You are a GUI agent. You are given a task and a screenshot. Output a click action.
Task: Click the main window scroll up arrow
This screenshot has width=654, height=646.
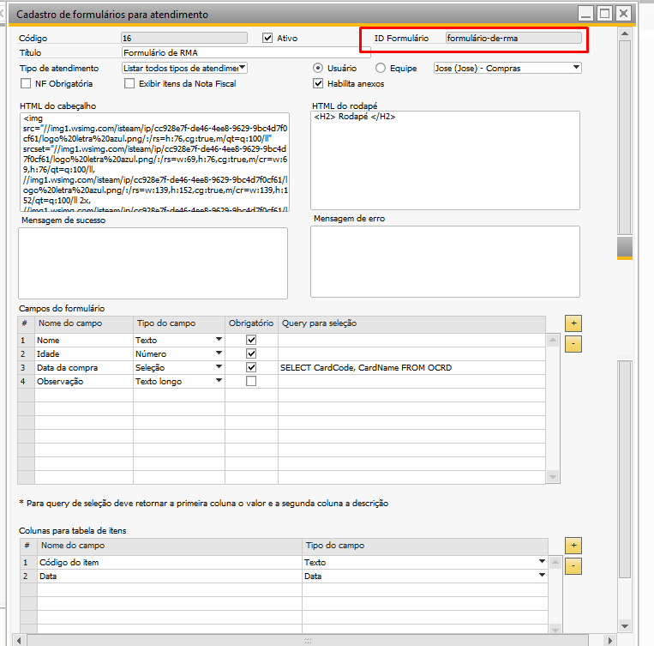625,33
